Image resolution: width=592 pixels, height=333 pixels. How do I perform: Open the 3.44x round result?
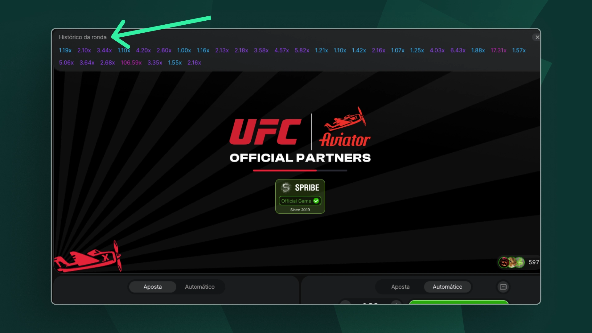coord(104,50)
